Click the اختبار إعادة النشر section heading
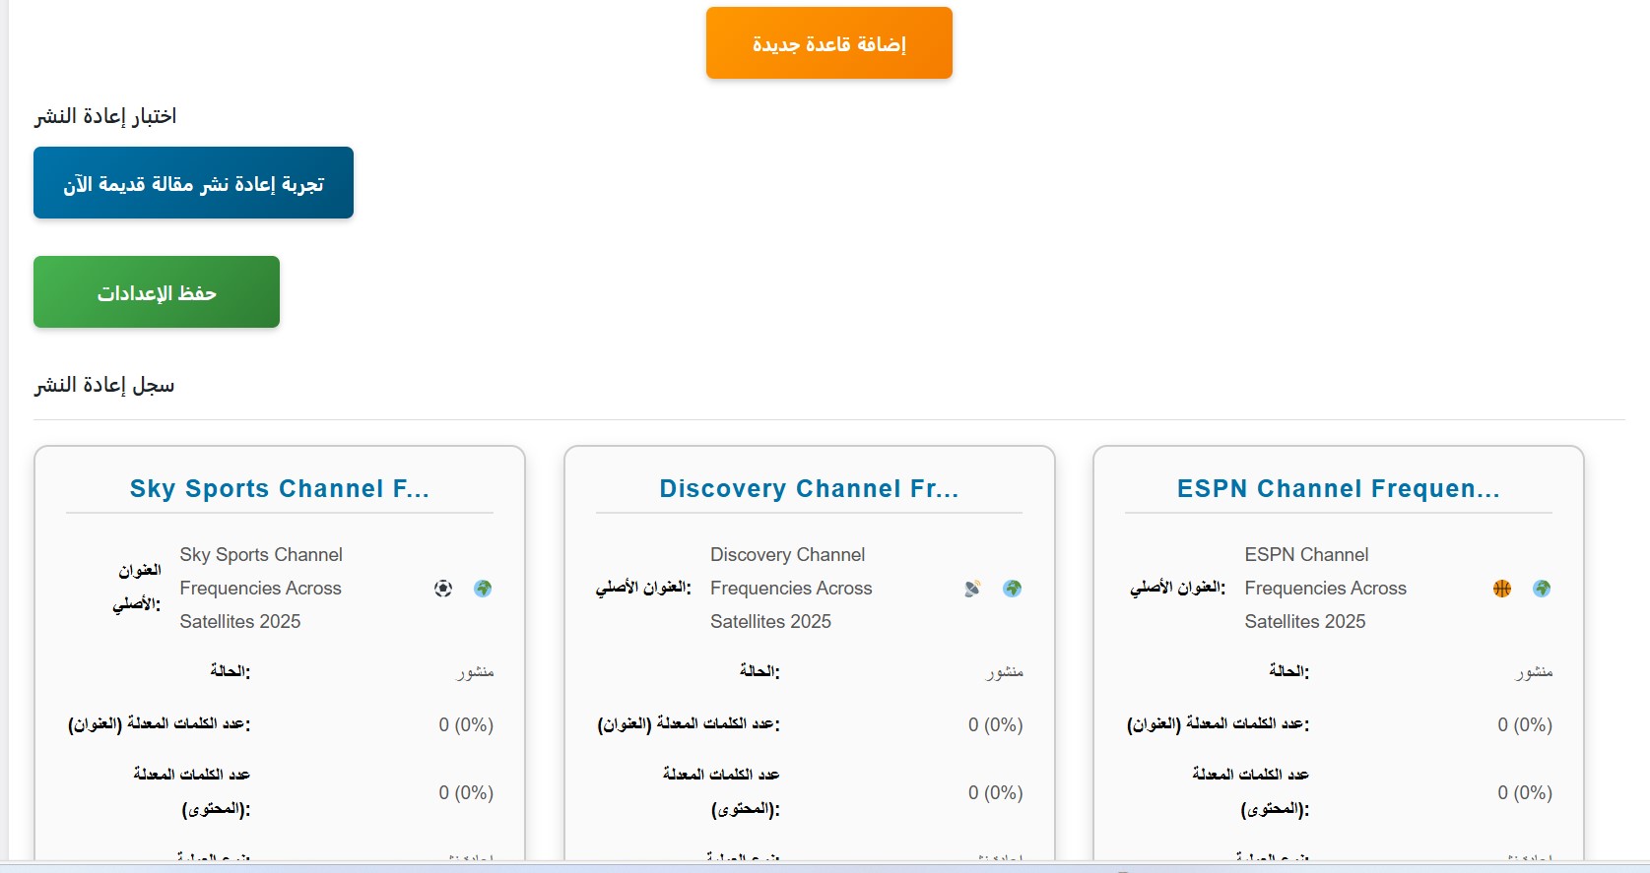The image size is (1650, 873). point(105,116)
